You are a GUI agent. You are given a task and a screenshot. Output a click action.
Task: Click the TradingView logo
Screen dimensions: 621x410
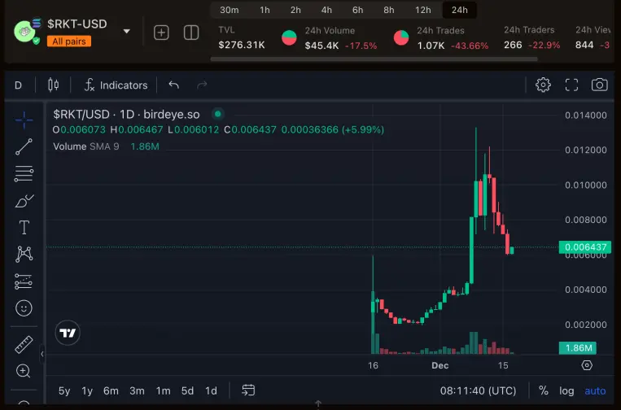(x=68, y=333)
